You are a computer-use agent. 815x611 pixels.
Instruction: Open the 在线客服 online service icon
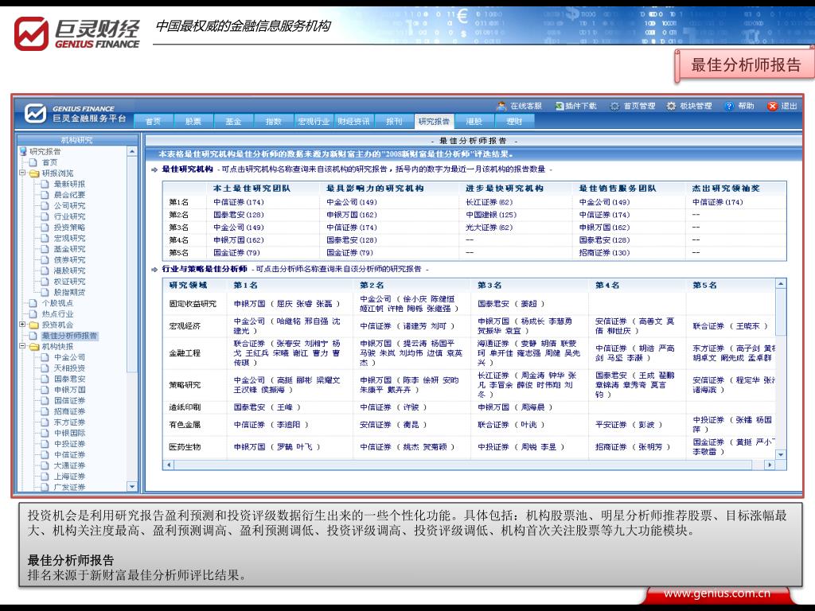tap(501, 106)
